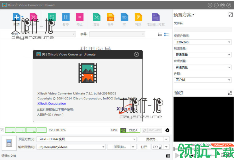Close the About dialog

click(136, 54)
